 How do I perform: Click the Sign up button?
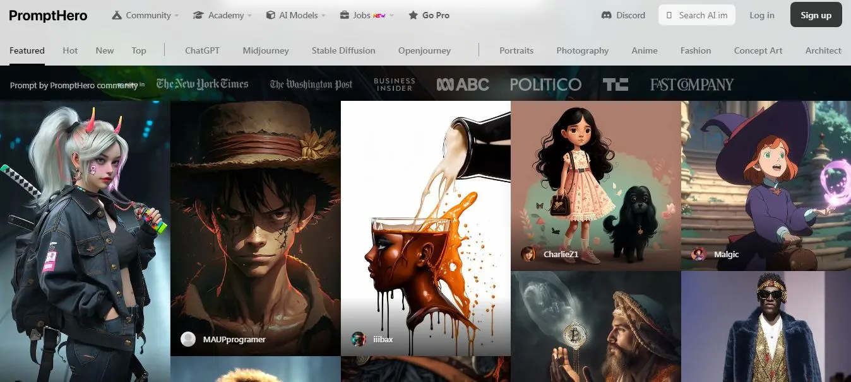pos(816,15)
